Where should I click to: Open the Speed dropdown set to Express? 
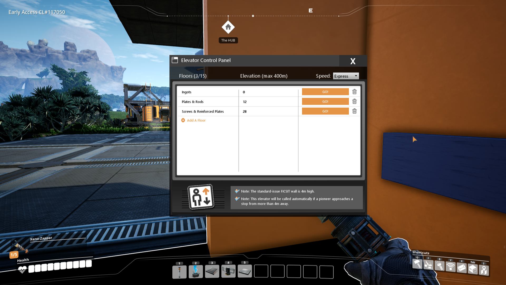click(x=346, y=76)
